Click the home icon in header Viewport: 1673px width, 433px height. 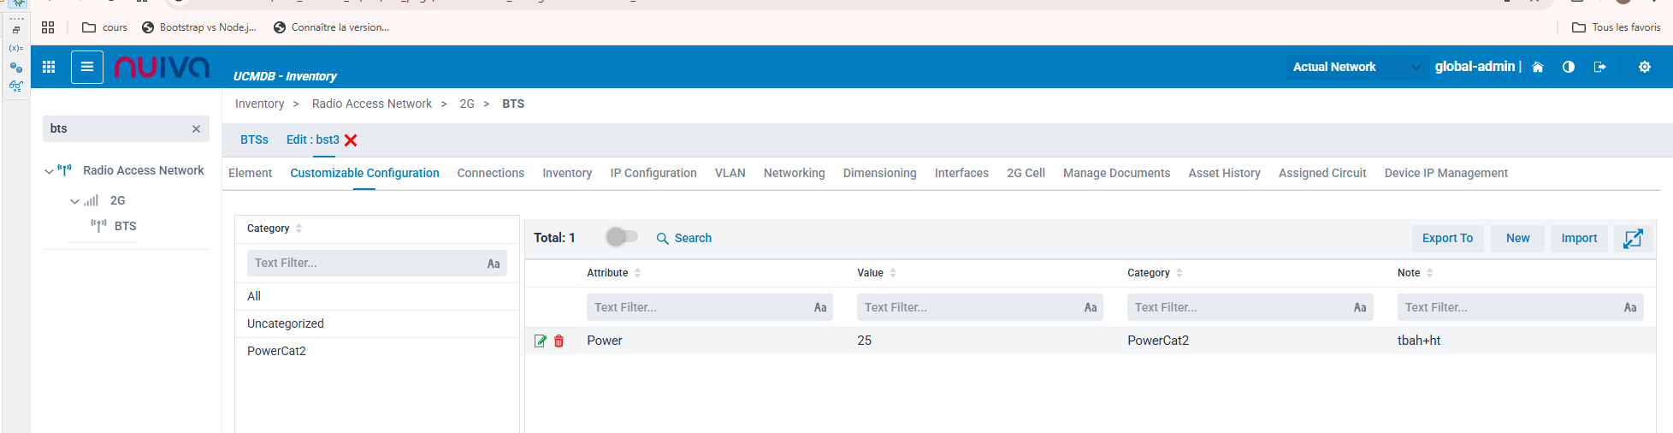tap(1537, 67)
